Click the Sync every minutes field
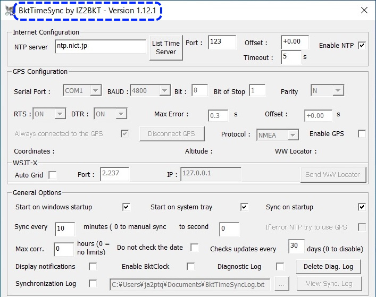This screenshot has width=376, height=297. pyautogui.click(x=65, y=229)
